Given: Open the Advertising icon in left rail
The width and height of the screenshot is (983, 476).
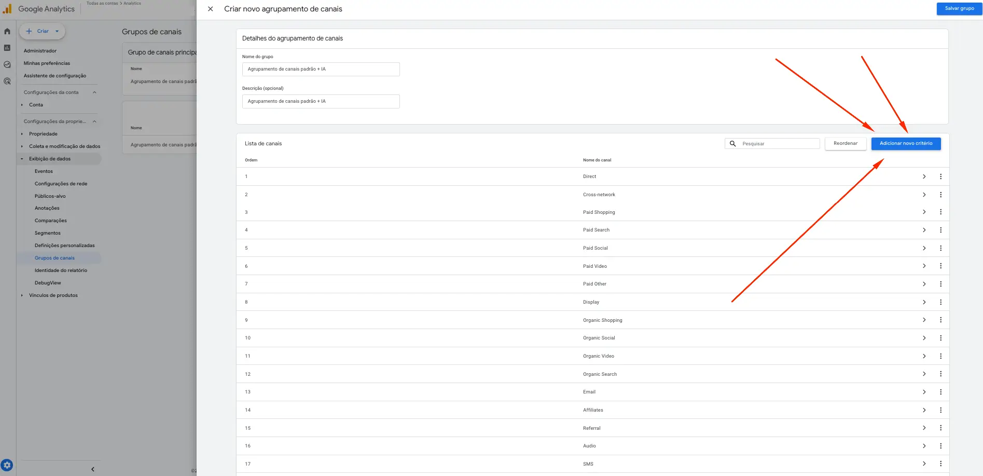Looking at the screenshot, I should tap(7, 81).
